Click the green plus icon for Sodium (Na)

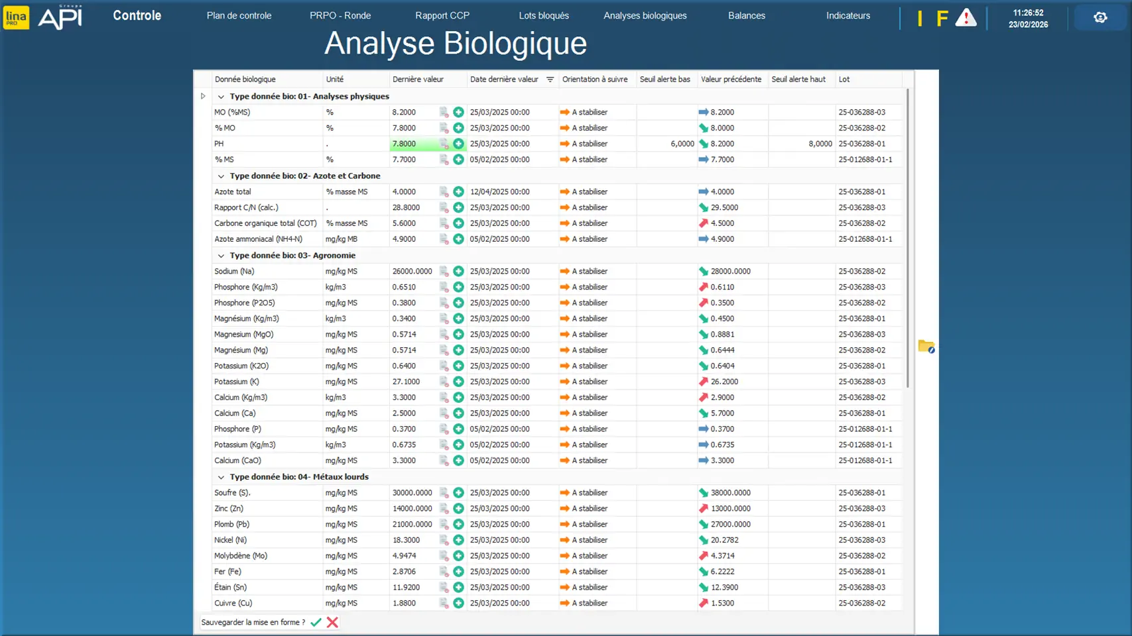point(458,272)
